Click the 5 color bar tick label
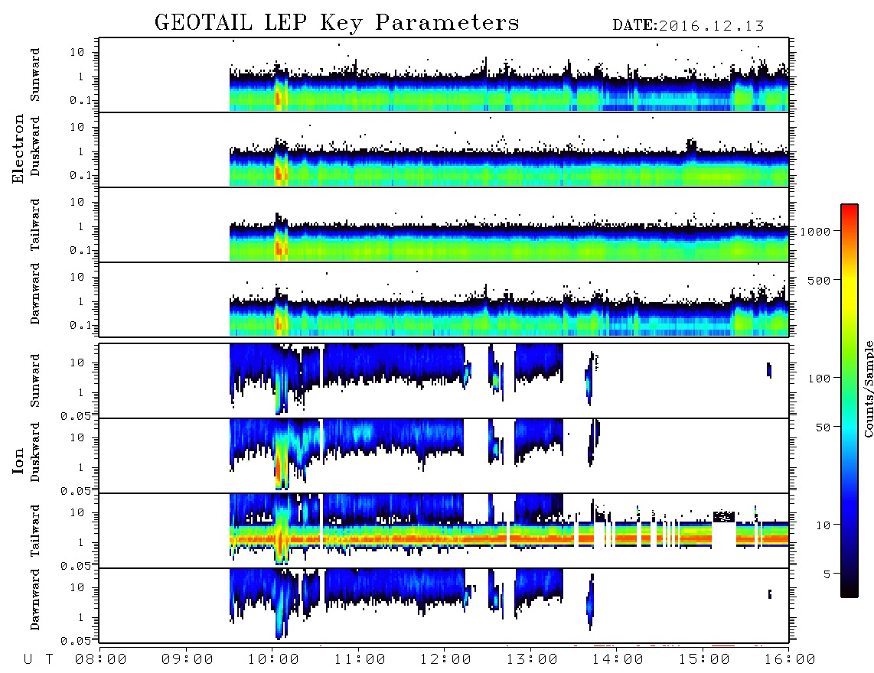This screenshot has width=874, height=673. (x=827, y=574)
